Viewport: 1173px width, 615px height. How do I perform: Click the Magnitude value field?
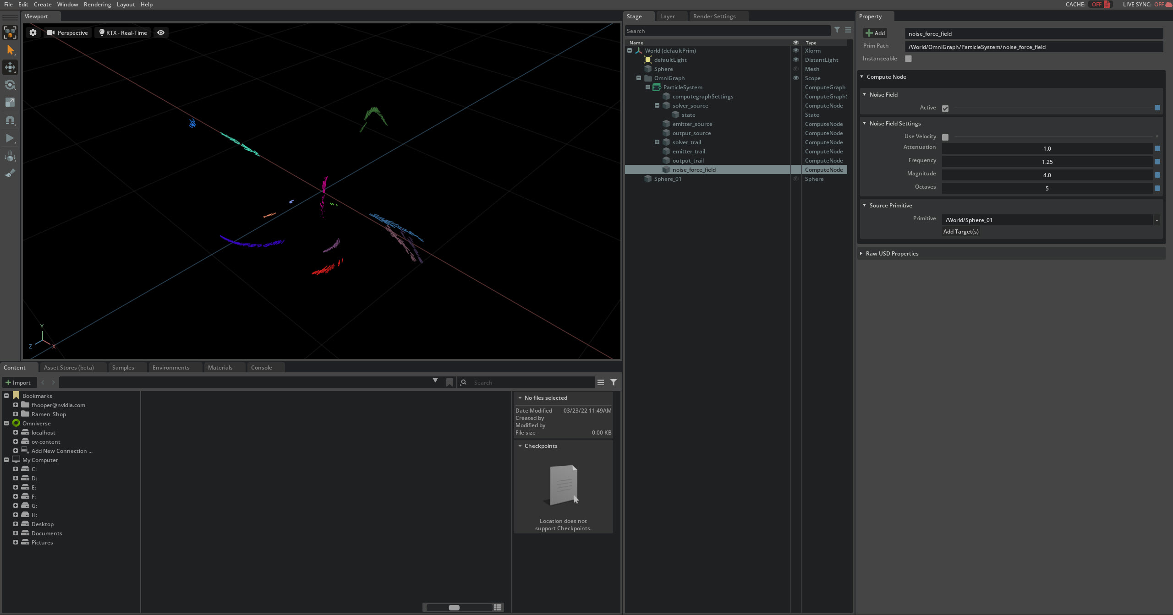click(x=1047, y=175)
